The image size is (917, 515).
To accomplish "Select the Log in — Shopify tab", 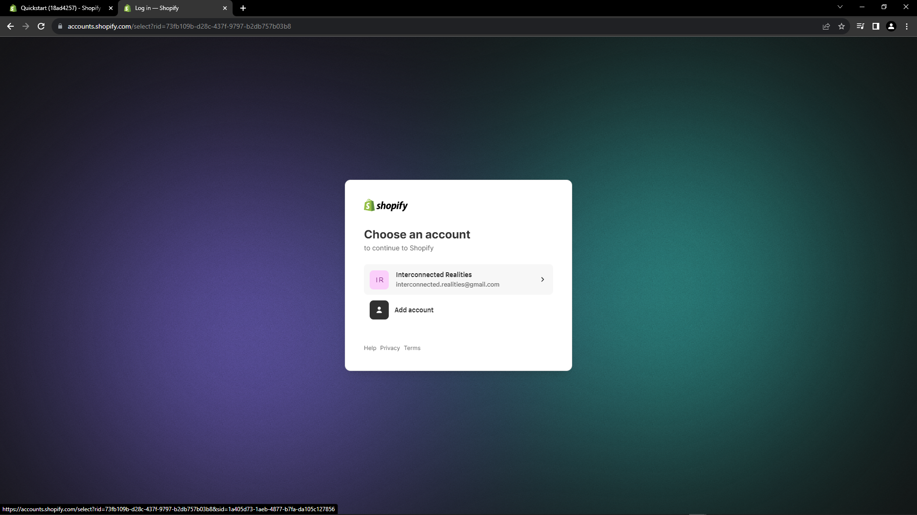I will click(x=172, y=8).
